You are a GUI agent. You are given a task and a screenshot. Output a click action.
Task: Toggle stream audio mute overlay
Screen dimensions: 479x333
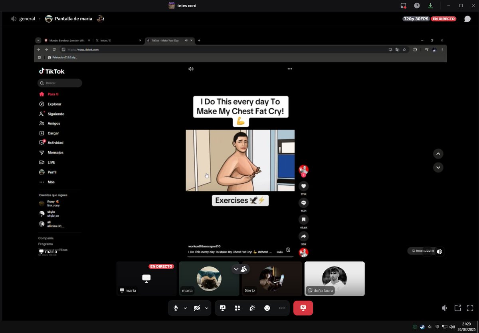click(439, 251)
